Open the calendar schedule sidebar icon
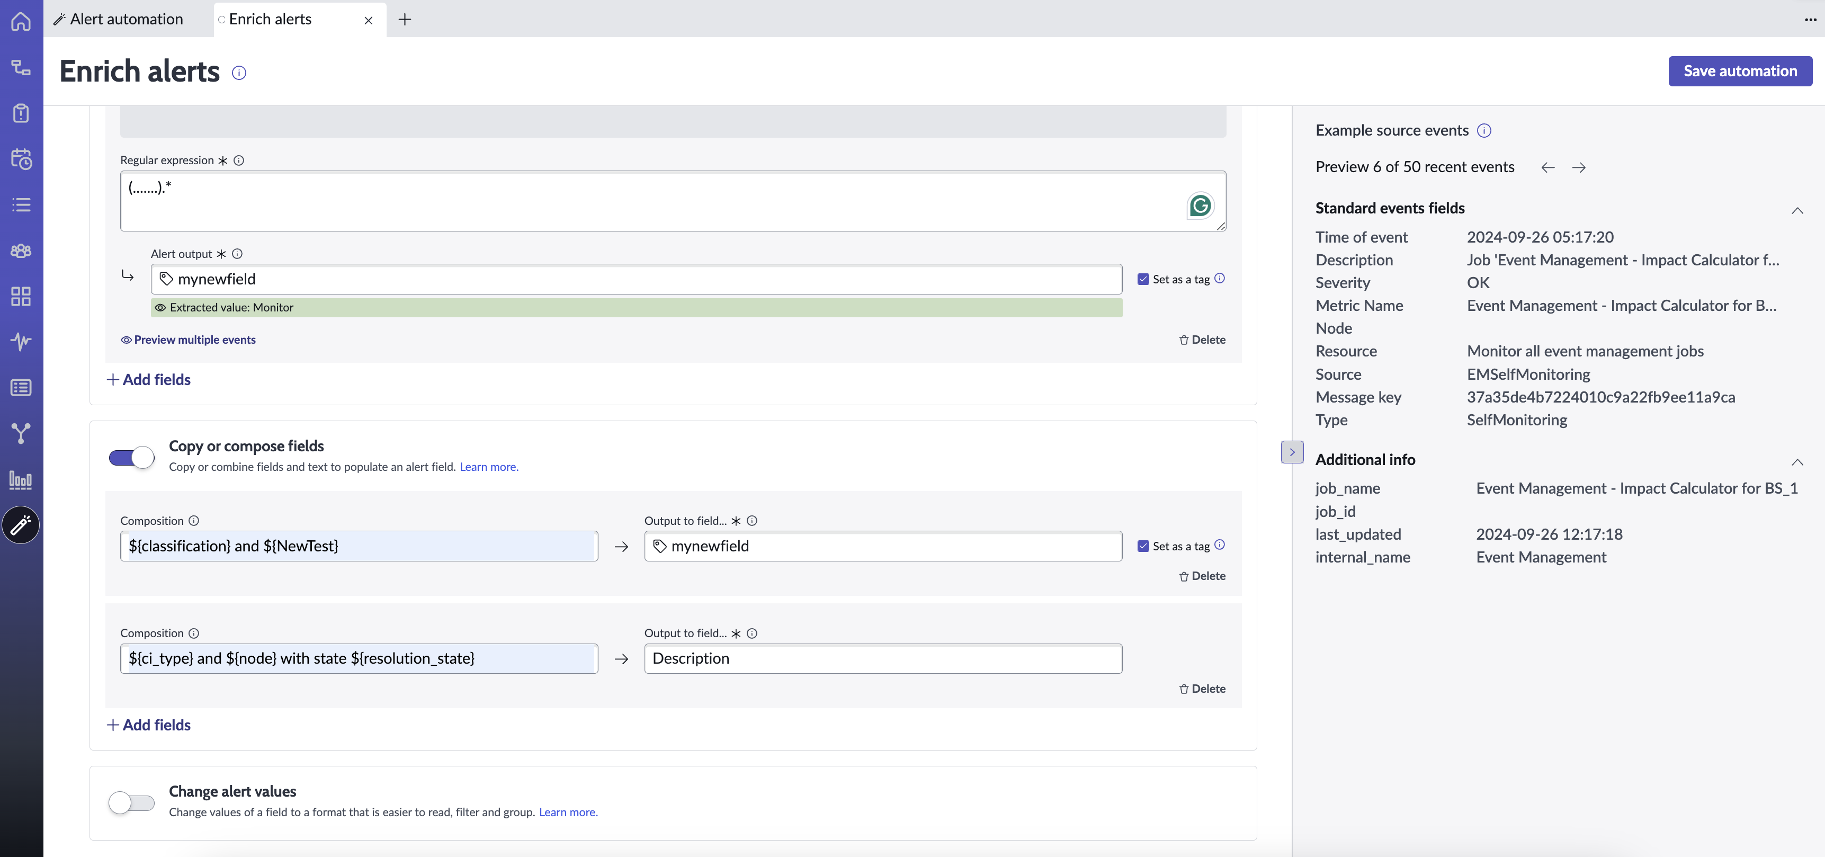The height and width of the screenshot is (857, 1825). pos(21,159)
